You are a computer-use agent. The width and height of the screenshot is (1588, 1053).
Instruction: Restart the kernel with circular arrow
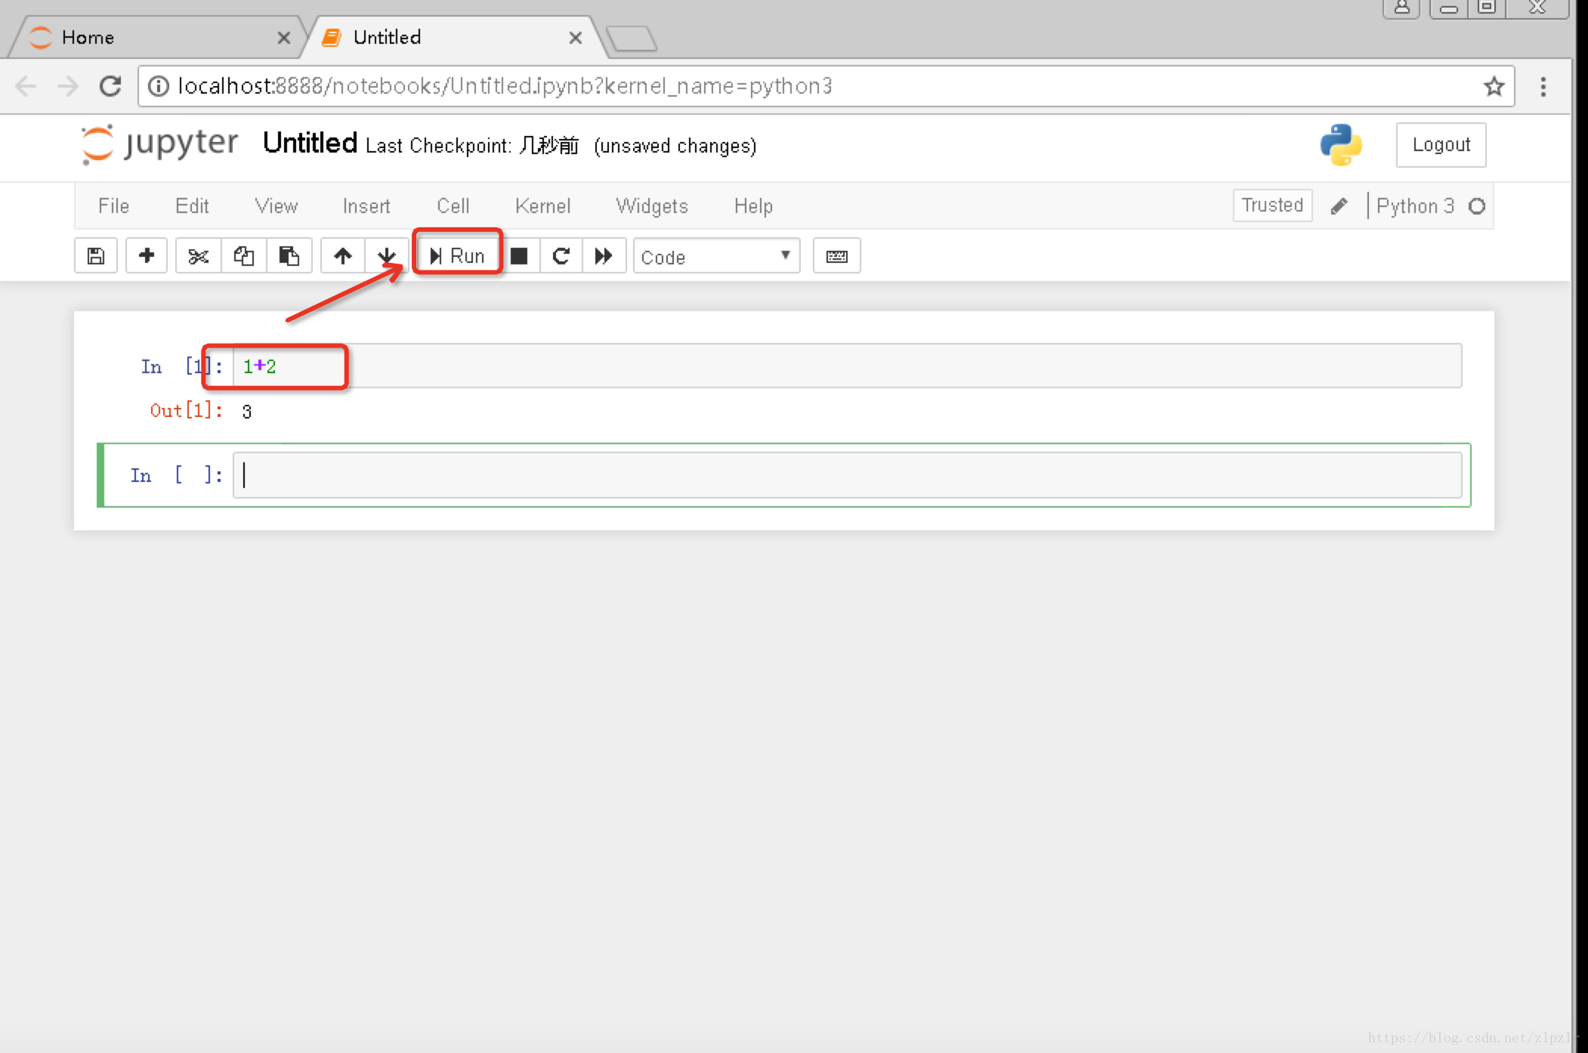[561, 256]
